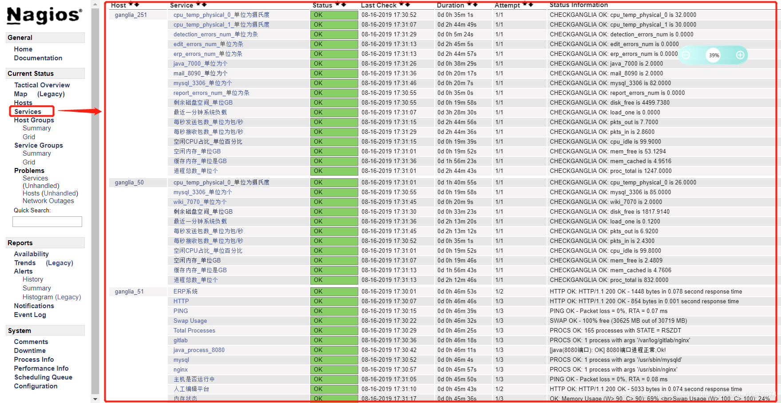Viewport: 781px width, 403px height.
Task: Open host ganglia_51 details
Action: point(129,292)
